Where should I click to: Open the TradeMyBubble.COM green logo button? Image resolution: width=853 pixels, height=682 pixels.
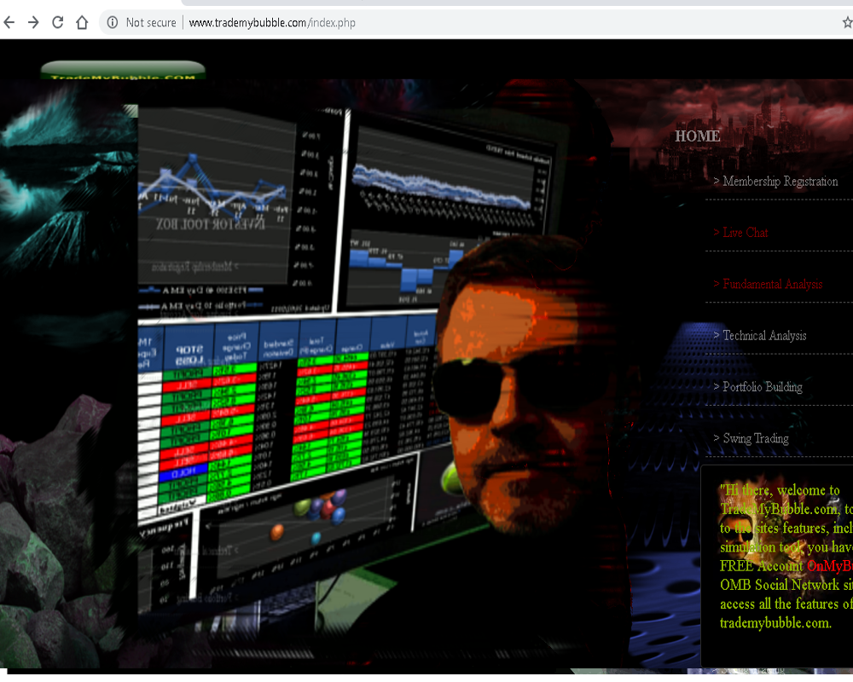coord(123,71)
